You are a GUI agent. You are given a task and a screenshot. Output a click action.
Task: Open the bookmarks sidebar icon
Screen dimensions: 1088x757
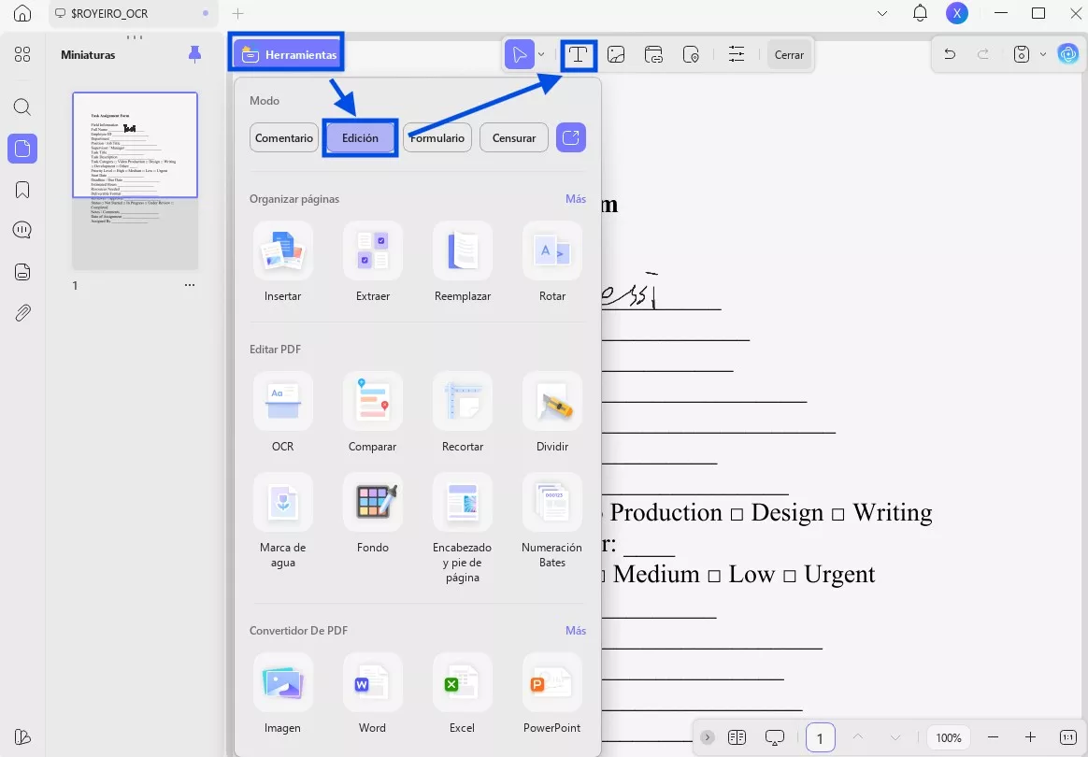[x=22, y=190]
